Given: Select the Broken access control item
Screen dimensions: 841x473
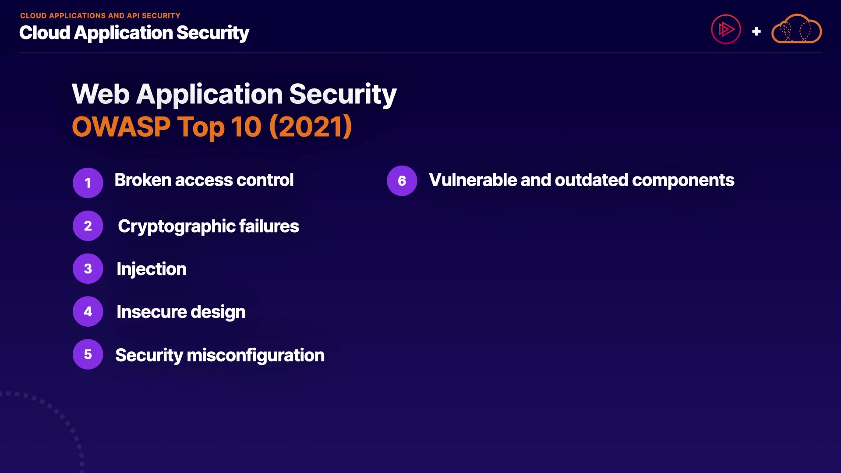Looking at the screenshot, I should click(x=204, y=180).
